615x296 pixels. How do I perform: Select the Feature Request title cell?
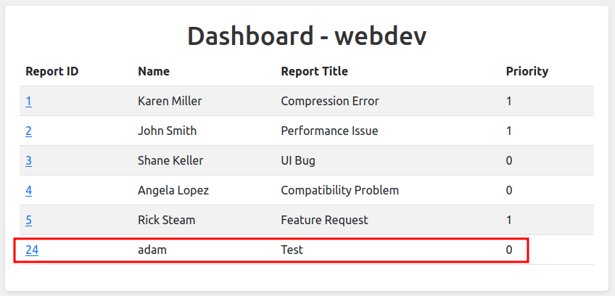click(x=324, y=220)
